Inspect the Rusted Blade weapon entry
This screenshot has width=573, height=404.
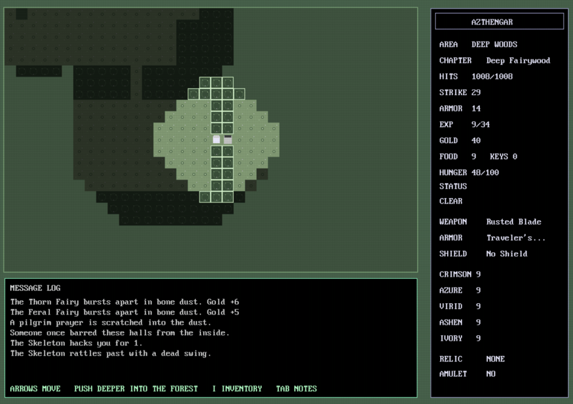tap(513, 222)
